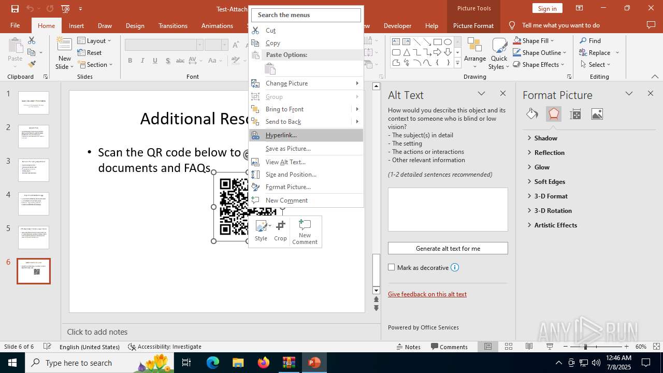
Task: Open the Insert ribbon tab
Action: click(76, 25)
